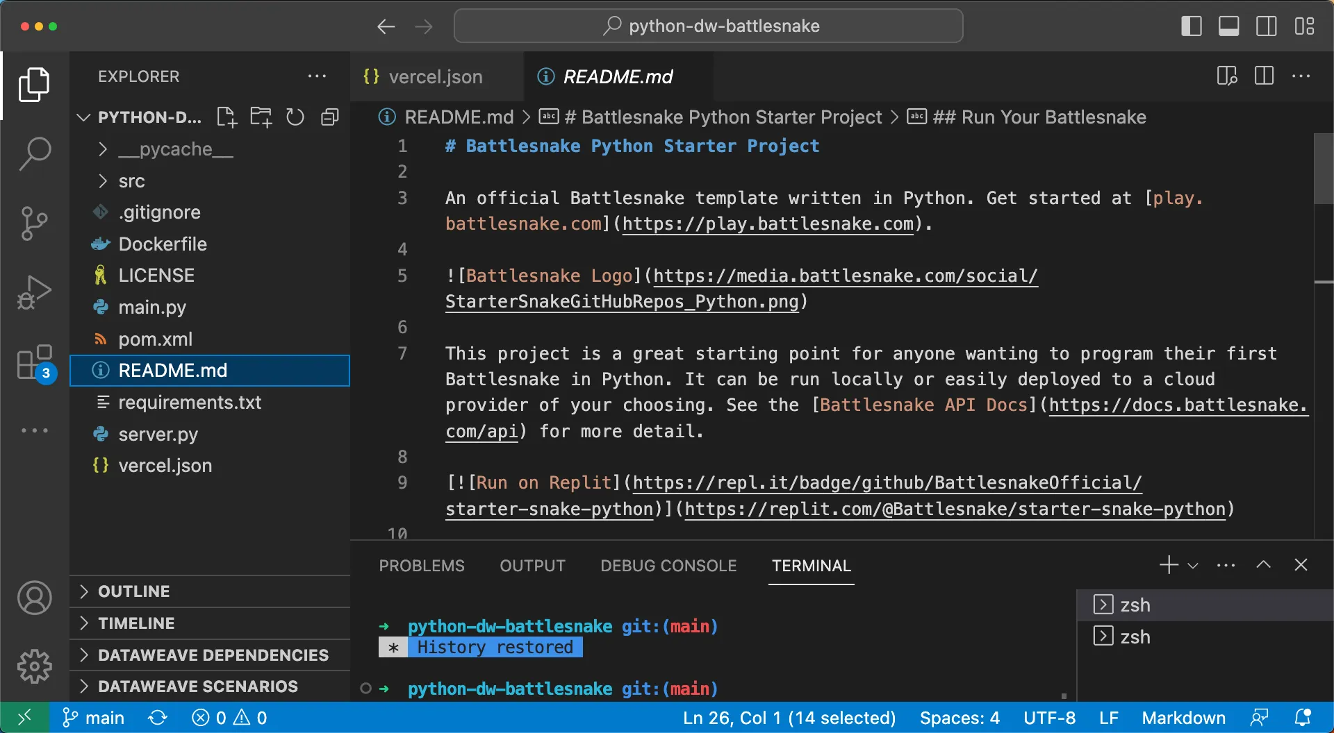
Task: Select the second zsh terminal session
Action: point(1204,637)
